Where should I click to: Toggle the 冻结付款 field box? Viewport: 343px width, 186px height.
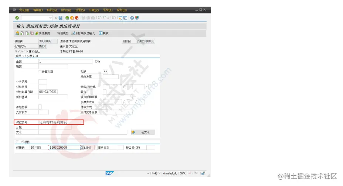(x=40, y=107)
